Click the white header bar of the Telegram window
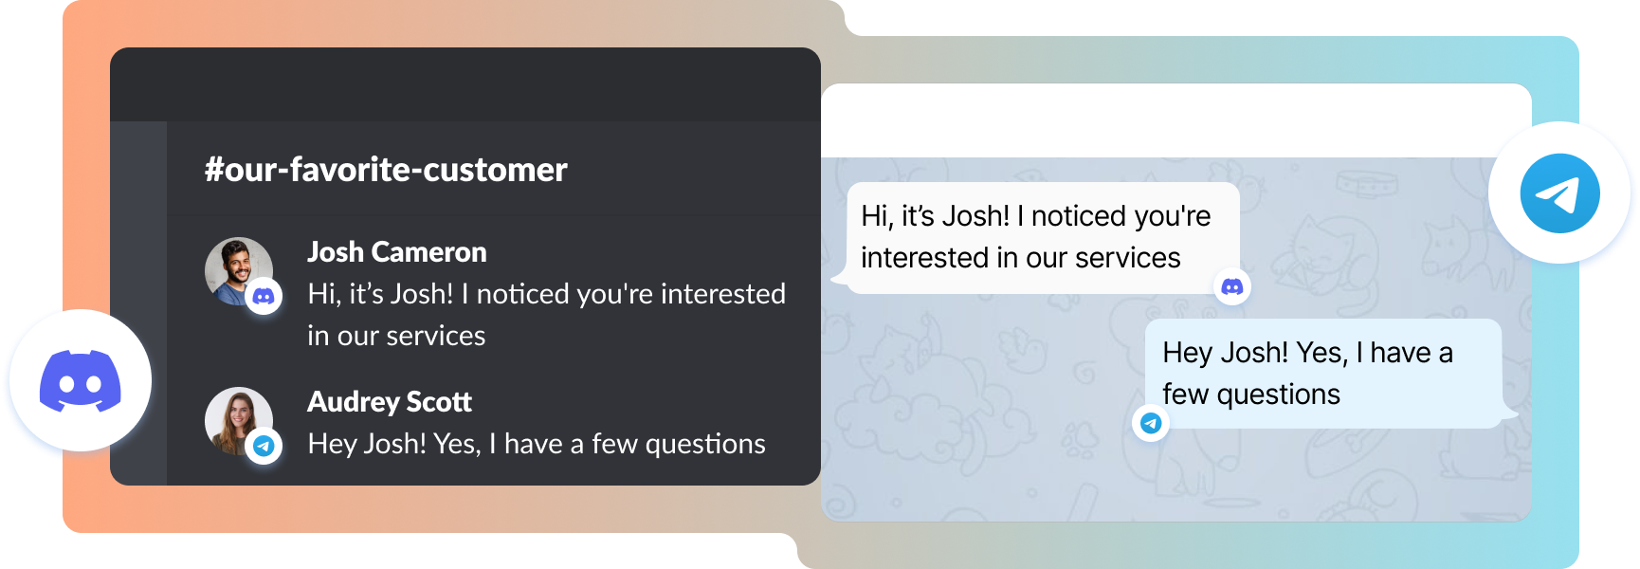 point(1175,120)
